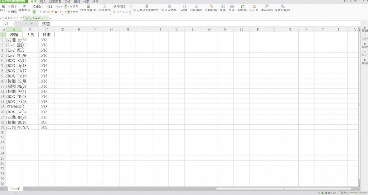Click the select-all corner of the grid
368x195 pixels.
3,29
